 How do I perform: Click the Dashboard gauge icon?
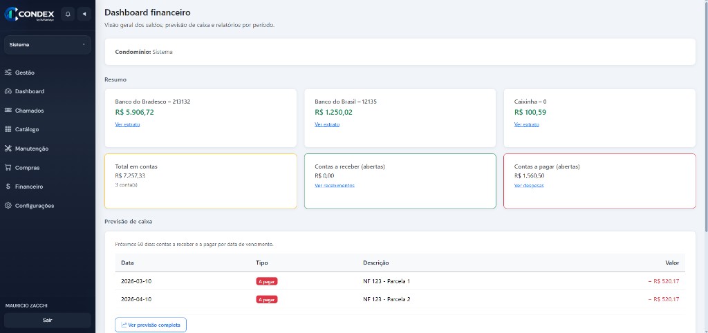[8, 91]
